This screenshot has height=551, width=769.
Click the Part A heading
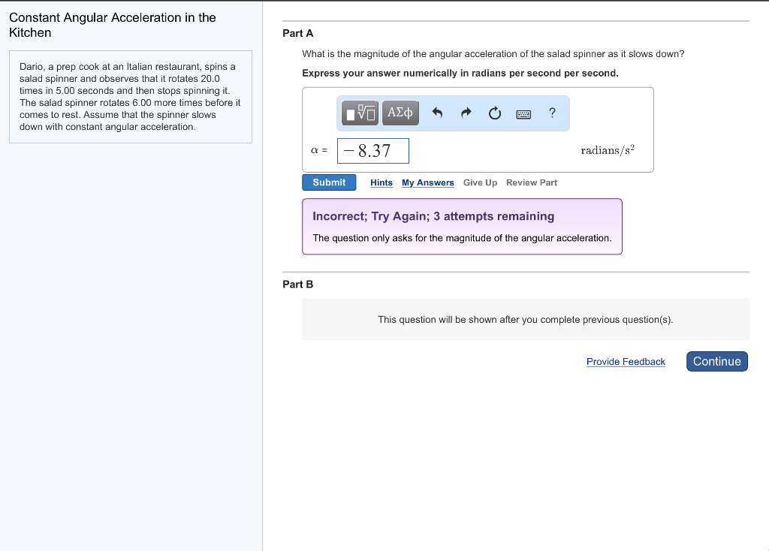pos(297,33)
